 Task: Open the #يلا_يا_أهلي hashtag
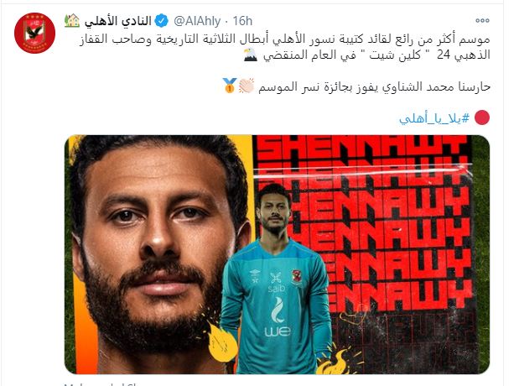[434, 118]
